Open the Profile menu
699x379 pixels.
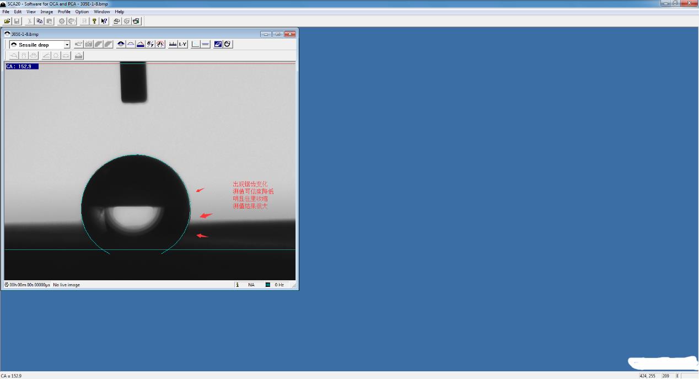pos(64,12)
